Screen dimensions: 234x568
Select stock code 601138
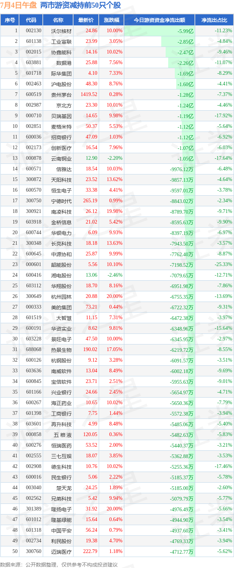(34, 41)
